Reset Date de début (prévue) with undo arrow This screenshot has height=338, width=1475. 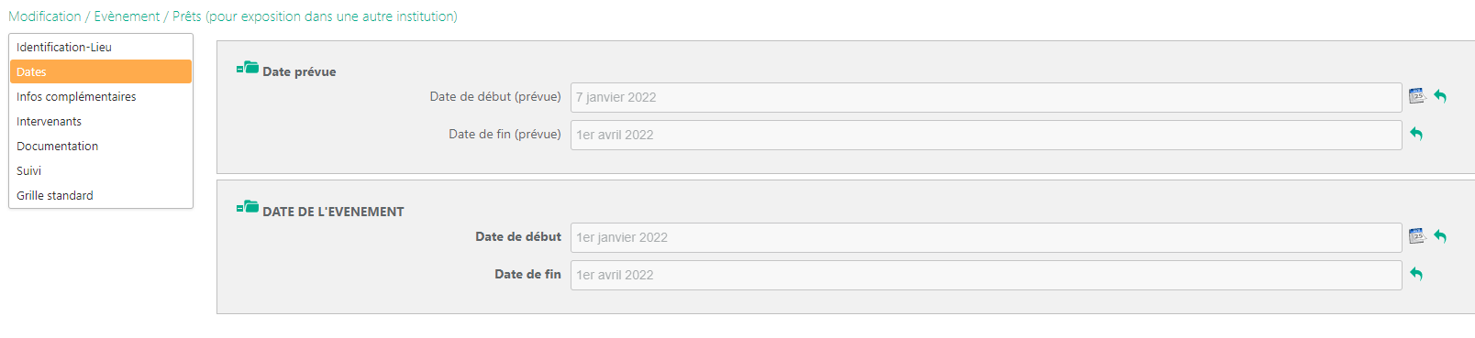1440,96
